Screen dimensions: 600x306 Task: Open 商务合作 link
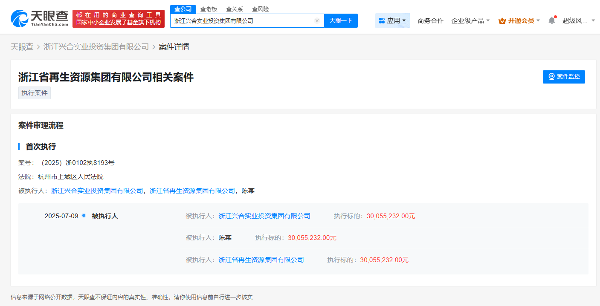click(x=430, y=20)
